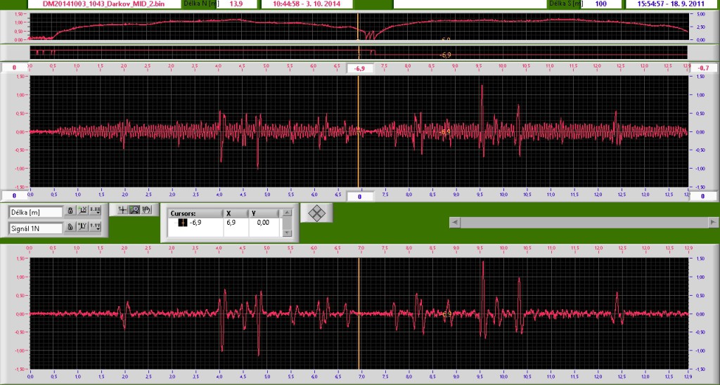Image resolution: width=720 pixels, height=385 pixels.
Task: Select the graph zoom magnifier tool
Action: point(134,209)
